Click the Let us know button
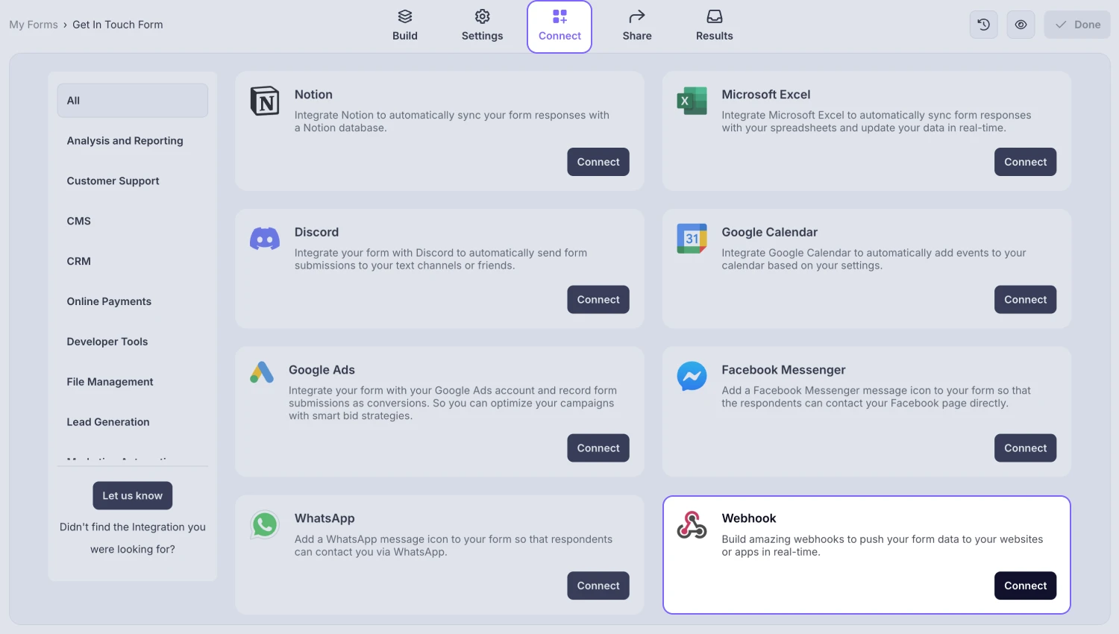 tap(132, 495)
